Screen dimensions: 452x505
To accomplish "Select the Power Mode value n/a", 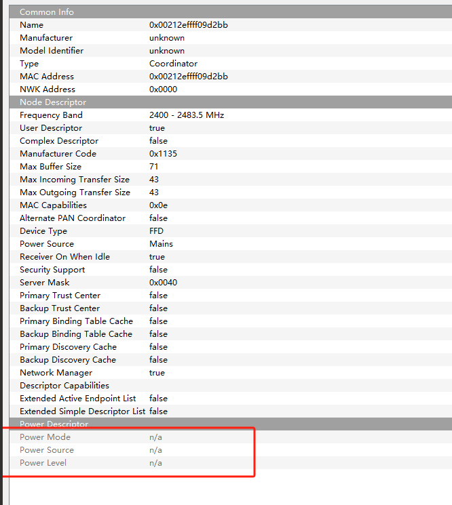I will point(155,437).
